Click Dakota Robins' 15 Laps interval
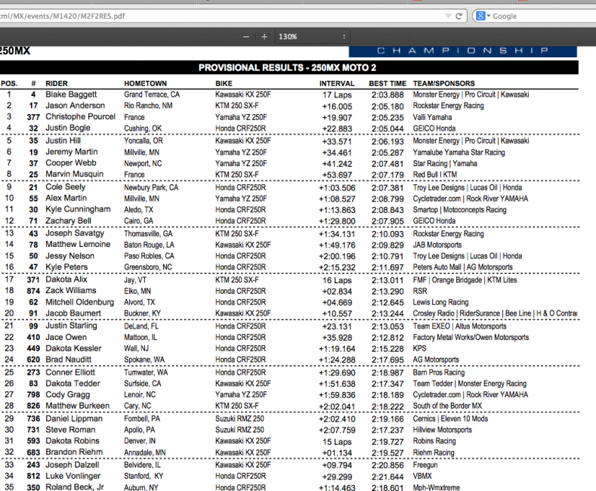Image resolution: width=596 pixels, height=491 pixels. tap(337, 442)
